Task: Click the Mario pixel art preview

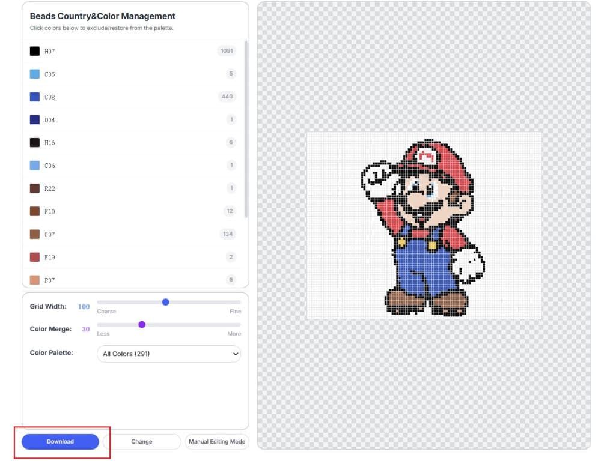Action: pyautogui.click(x=424, y=226)
